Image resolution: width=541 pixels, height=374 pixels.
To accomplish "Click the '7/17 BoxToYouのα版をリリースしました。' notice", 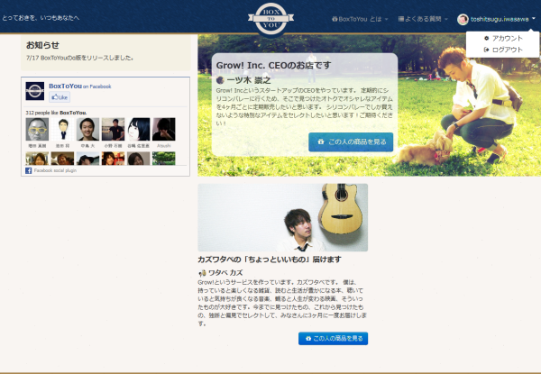I will pyautogui.click(x=79, y=58).
